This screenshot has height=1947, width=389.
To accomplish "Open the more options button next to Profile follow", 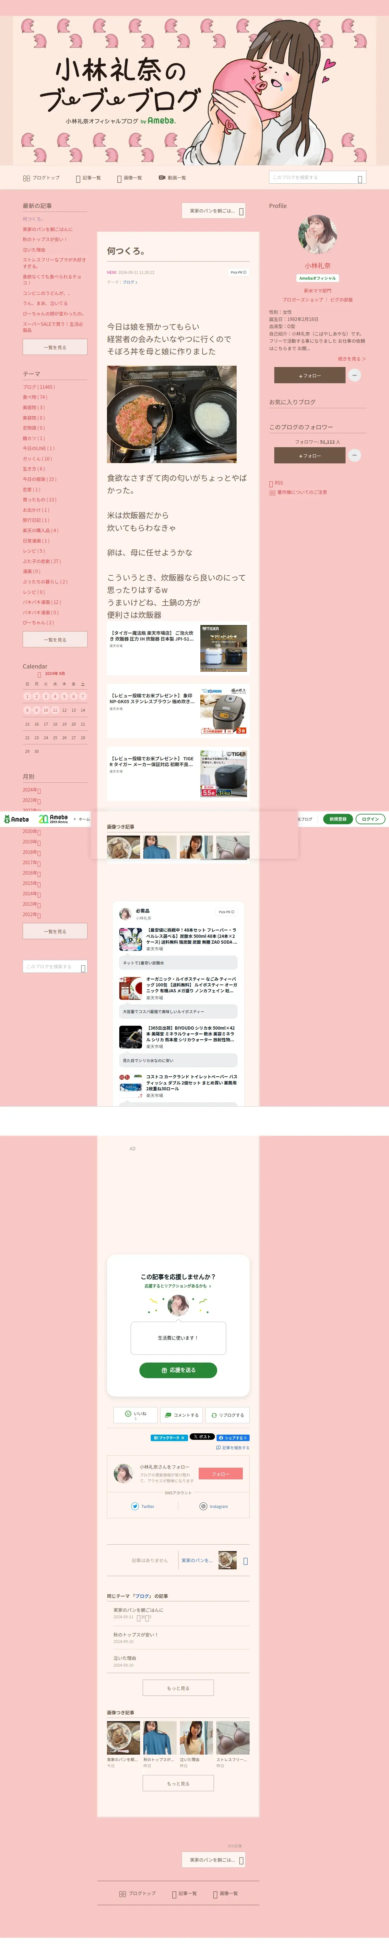I will [x=354, y=375].
